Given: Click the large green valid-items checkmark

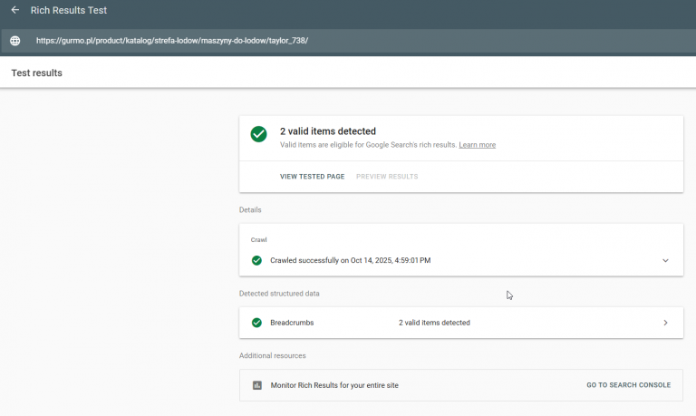Looking at the screenshot, I should tap(259, 134).
